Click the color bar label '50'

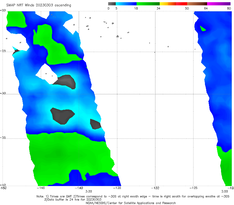point(187,8)
